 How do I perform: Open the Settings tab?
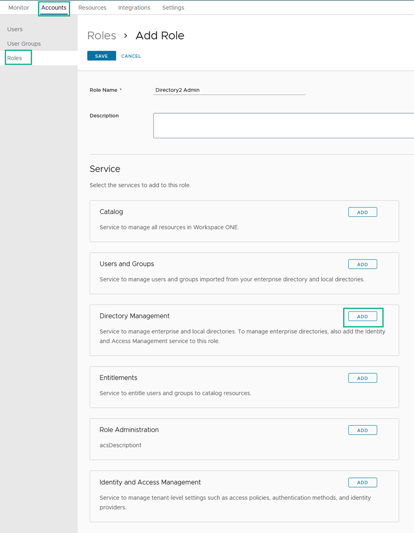coord(173,7)
